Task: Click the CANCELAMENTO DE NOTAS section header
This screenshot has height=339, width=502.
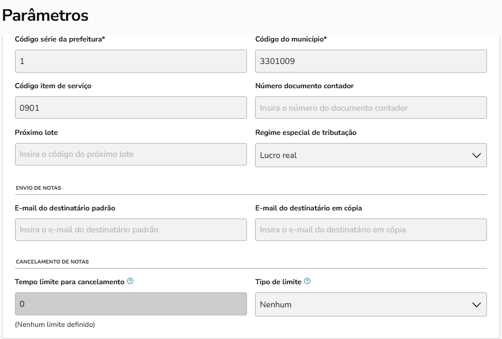Action: click(53, 262)
